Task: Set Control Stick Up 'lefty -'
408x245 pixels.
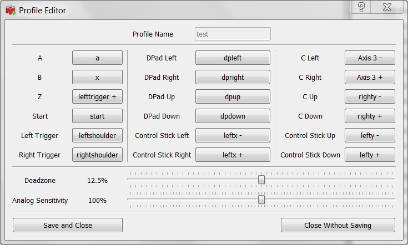Action: pos(370,135)
